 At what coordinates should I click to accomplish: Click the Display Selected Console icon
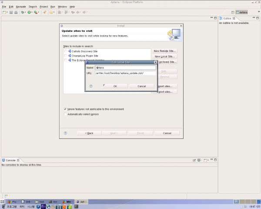[x=199, y=160]
